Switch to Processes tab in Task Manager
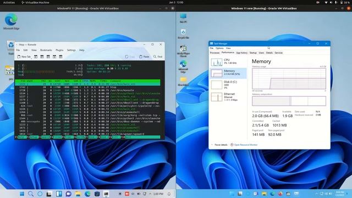The height and width of the screenshot is (198, 352). tap(215, 53)
